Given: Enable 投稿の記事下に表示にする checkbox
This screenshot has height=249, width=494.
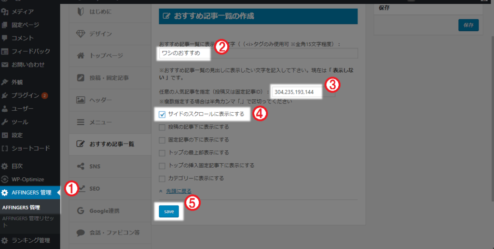Looking at the screenshot, I should click(x=162, y=127).
